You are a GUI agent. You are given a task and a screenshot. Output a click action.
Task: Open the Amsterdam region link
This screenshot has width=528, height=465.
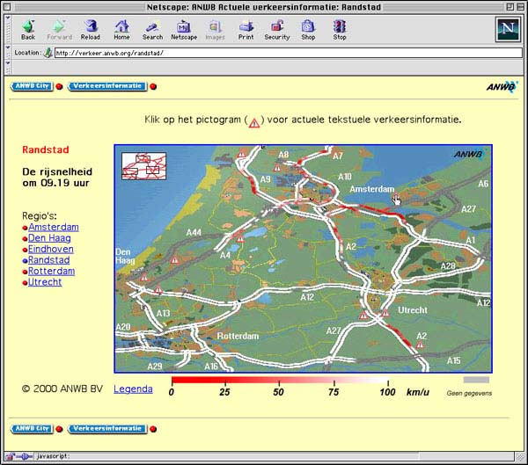tap(53, 228)
